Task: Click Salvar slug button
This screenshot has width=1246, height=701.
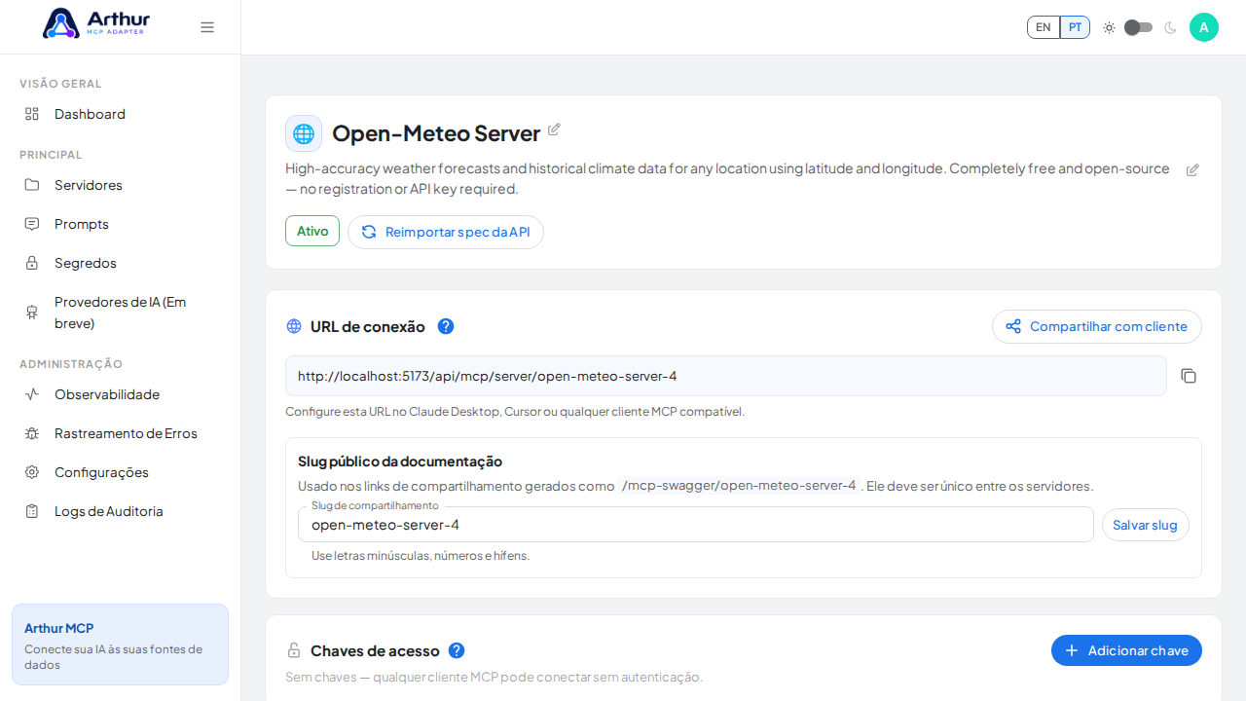Action: pyautogui.click(x=1146, y=525)
